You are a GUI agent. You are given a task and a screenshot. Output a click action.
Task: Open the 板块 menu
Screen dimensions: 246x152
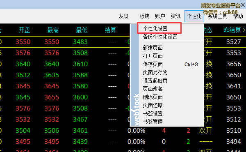coord(144,16)
